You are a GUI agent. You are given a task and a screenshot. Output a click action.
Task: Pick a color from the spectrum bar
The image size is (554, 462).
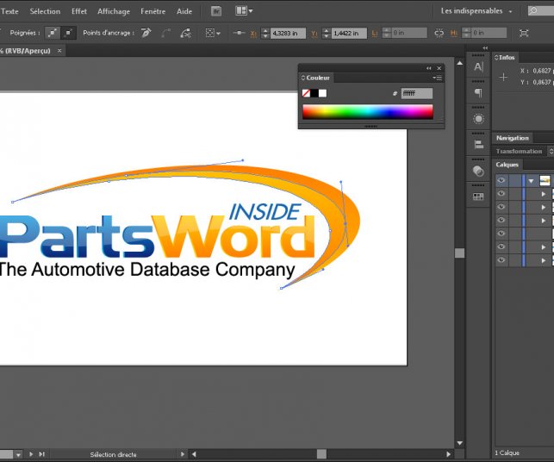click(x=367, y=111)
